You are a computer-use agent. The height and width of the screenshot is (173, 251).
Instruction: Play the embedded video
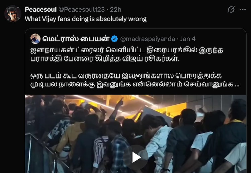tap(136, 158)
